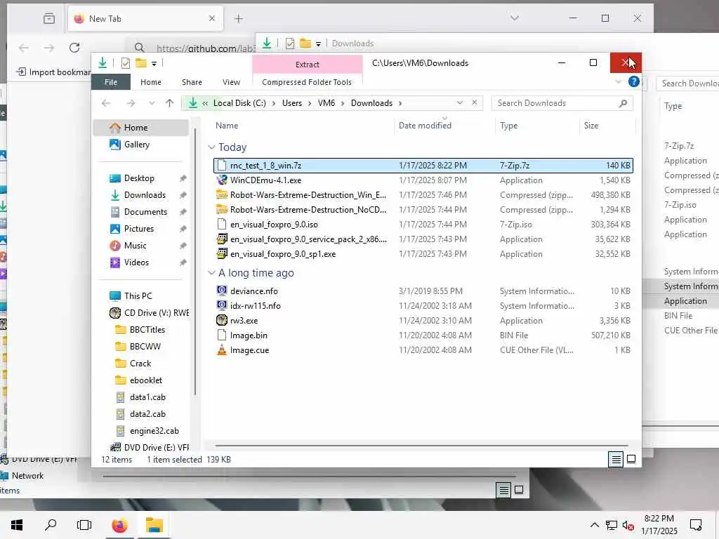Go forward using the Forward arrow
This screenshot has width=719, height=539.
point(131,103)
